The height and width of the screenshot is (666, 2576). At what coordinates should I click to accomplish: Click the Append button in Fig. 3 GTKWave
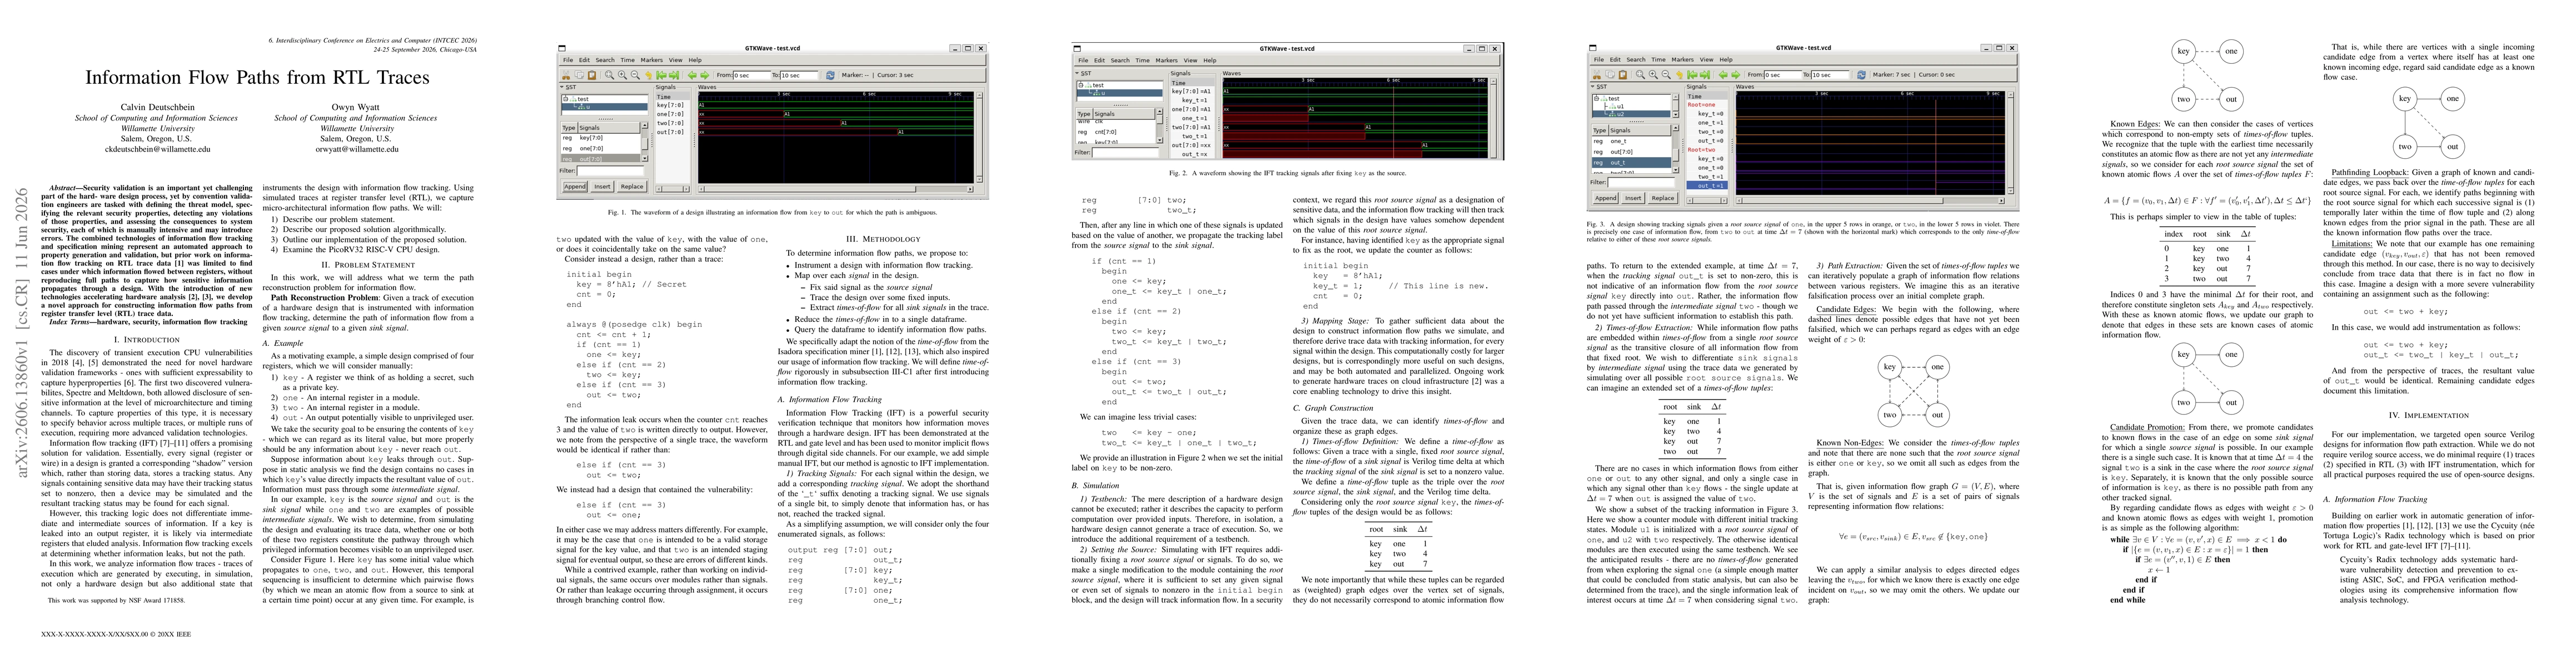[x=1606, y=199]
